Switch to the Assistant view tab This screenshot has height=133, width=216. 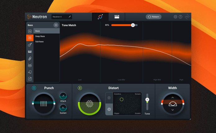[100, 17]
